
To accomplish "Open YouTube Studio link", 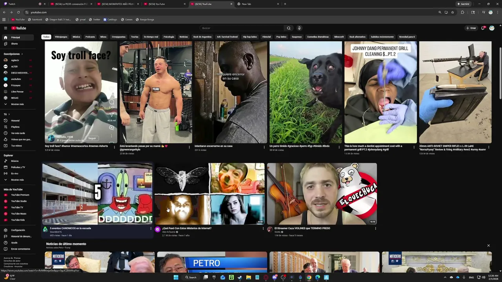I will point(18,201).
